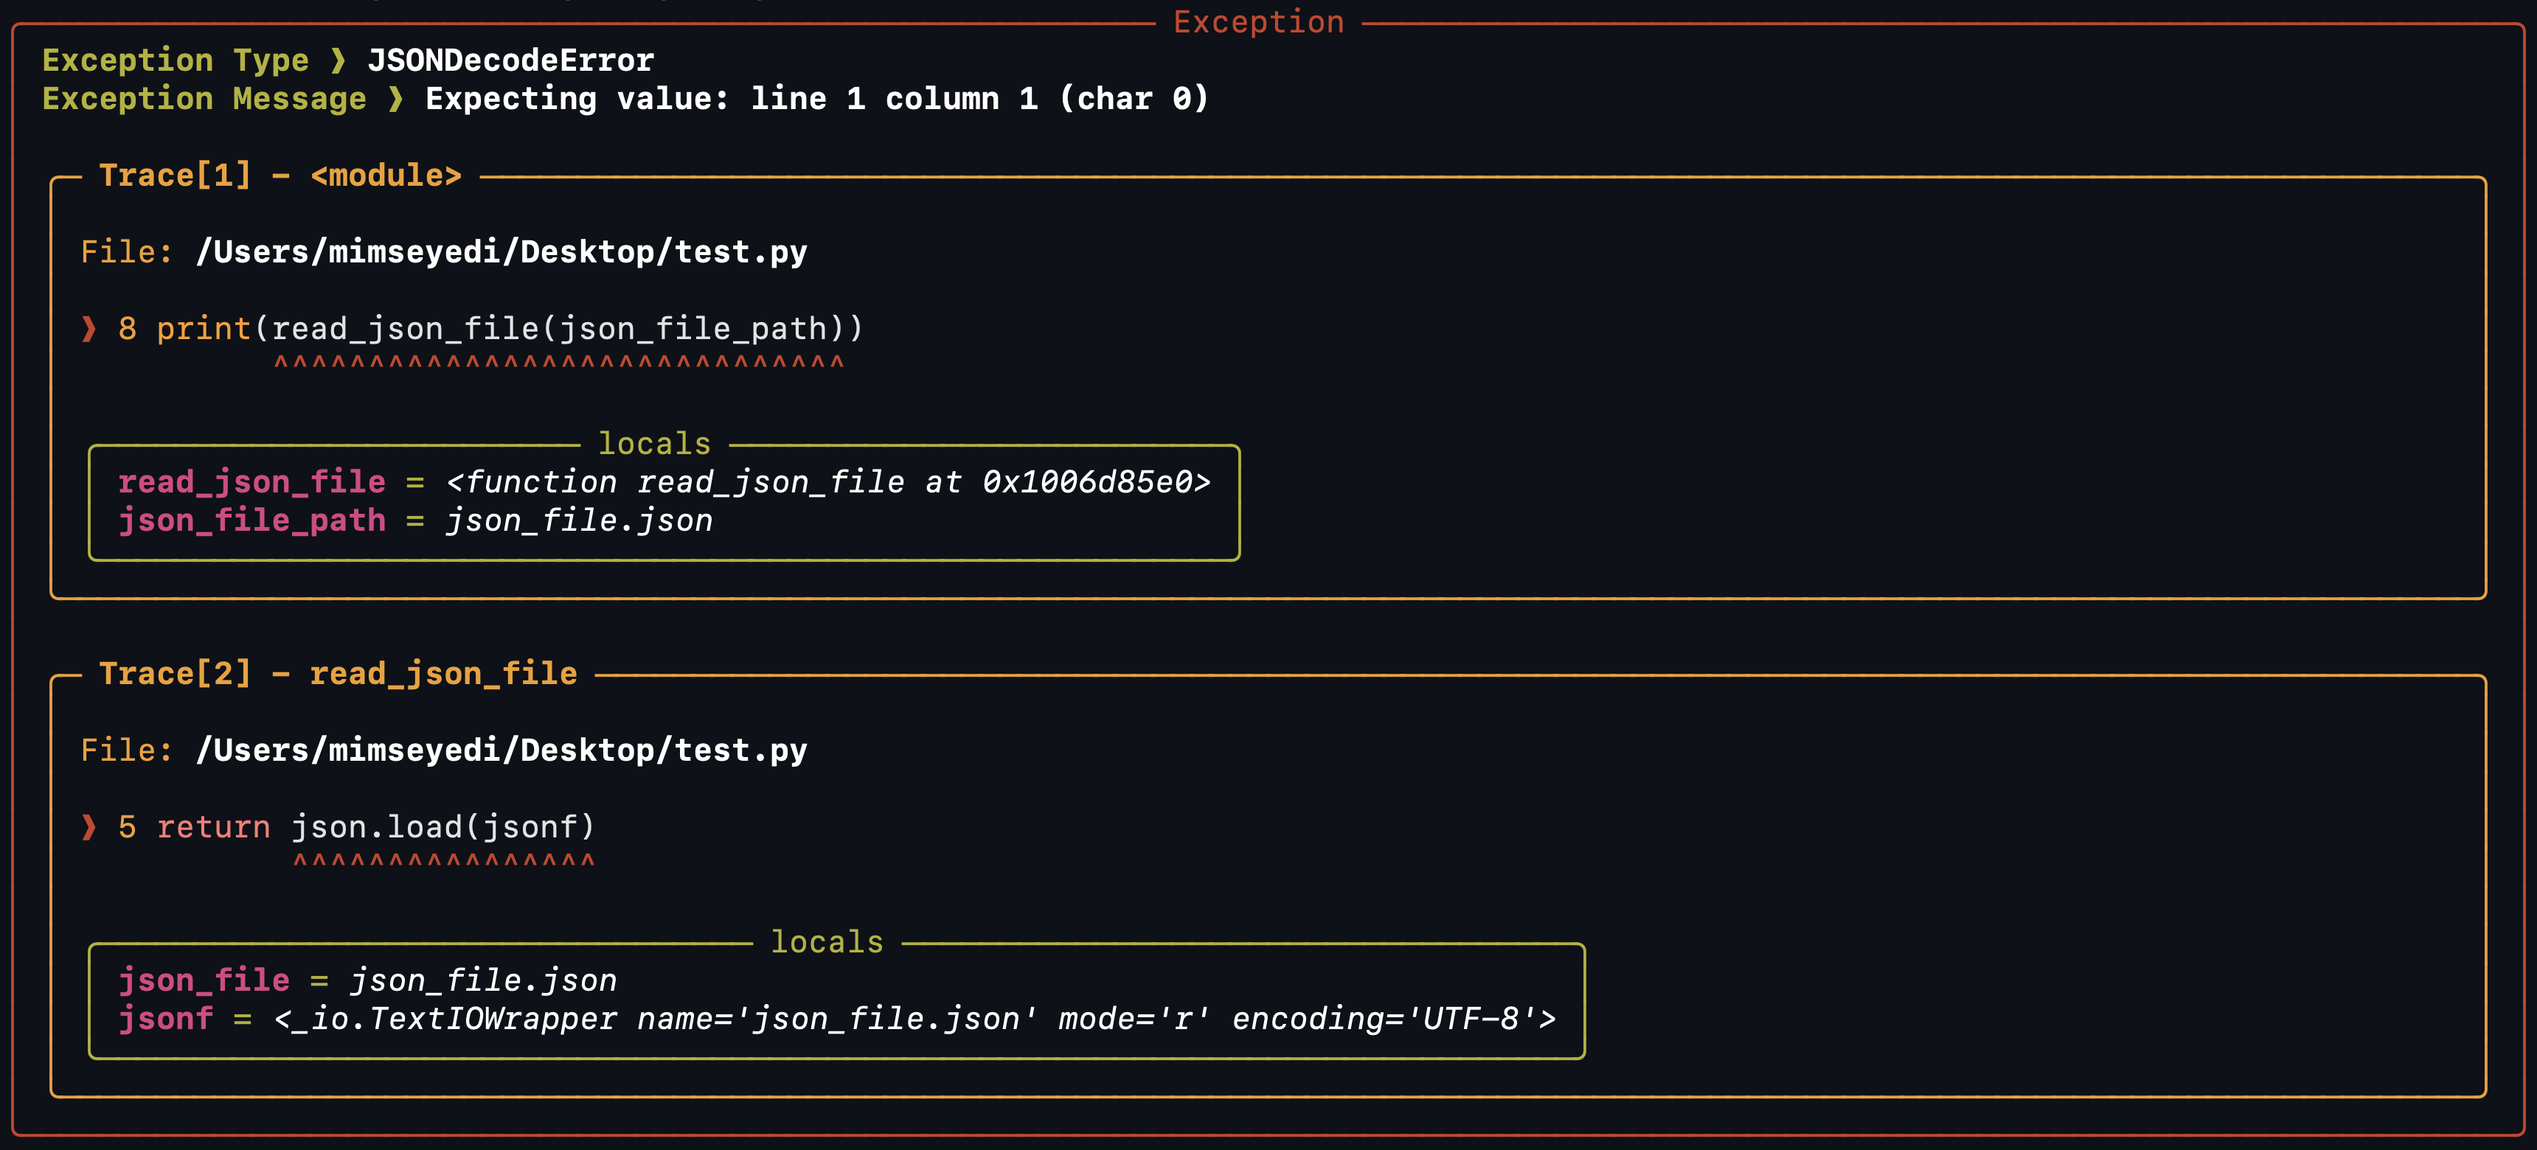Click the caret underline beneath read_json_file call
The width and height of the screenshot is (2537, 1150).
click(x=558, y=363)
